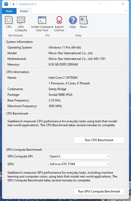Click the Pro ribbon group label
The image size is (131, 201).
coord(48,35)
